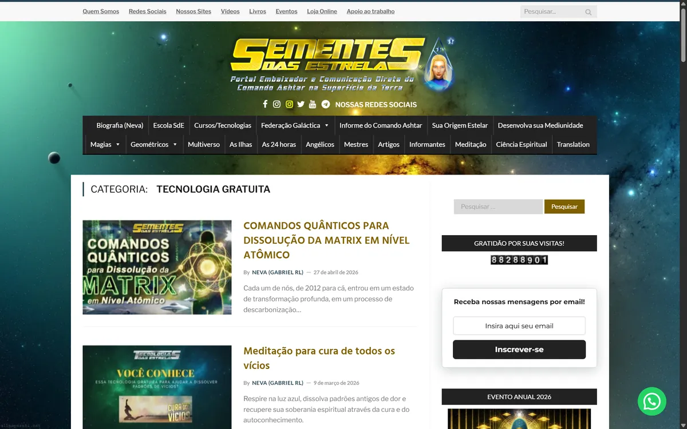Open the As 24 horas menu item
This screenshot has height=429, width=687.
tap(279, 145)
